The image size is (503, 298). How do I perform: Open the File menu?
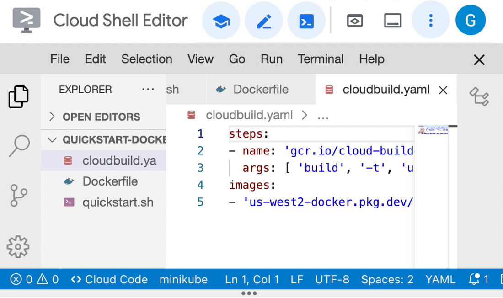60,59
